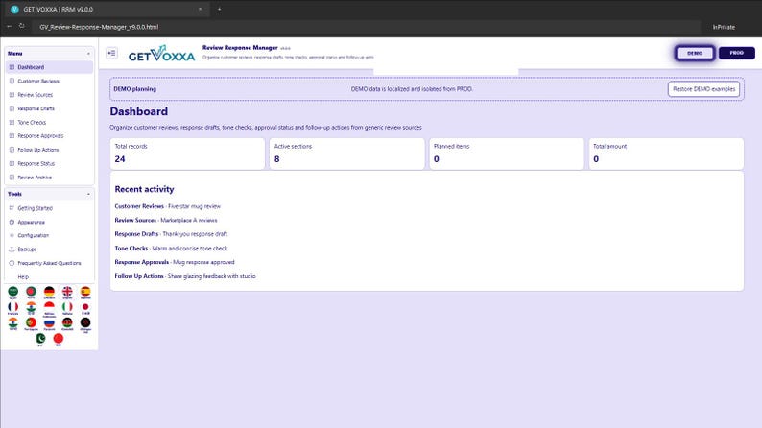
Task: Select Bahasa Indonesia flag
Action: [x=49, y=308]
